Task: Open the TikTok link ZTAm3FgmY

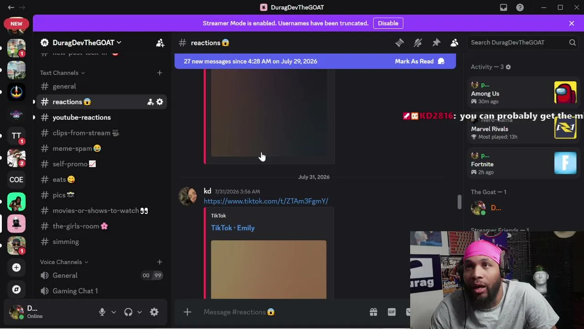Action: click(266, 201)
